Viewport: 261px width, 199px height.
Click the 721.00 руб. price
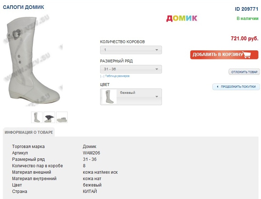tap(245, 39)
